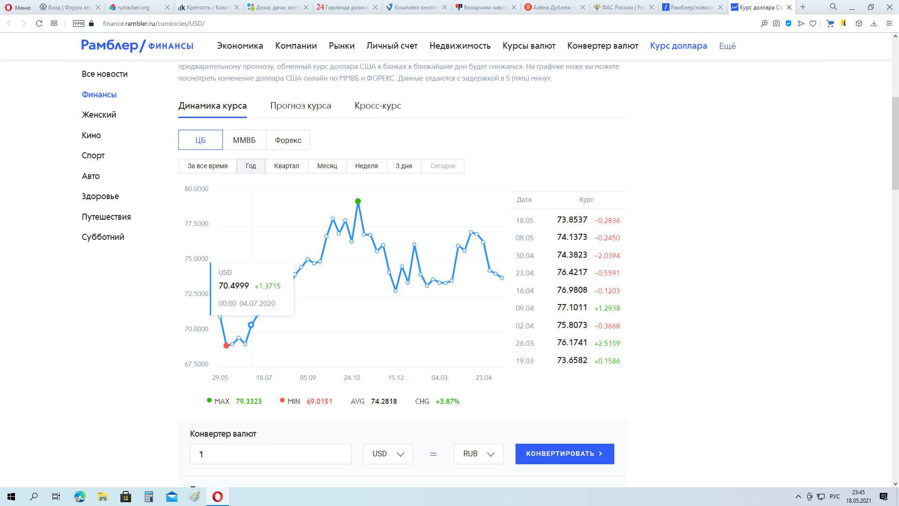Click the red minimum point on chart

(x=226, y=346)
